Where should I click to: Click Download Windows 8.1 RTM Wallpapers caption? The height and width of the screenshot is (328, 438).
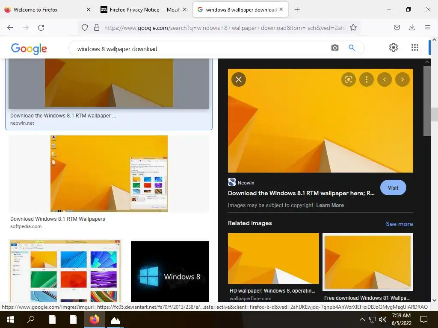click(58, 219)
